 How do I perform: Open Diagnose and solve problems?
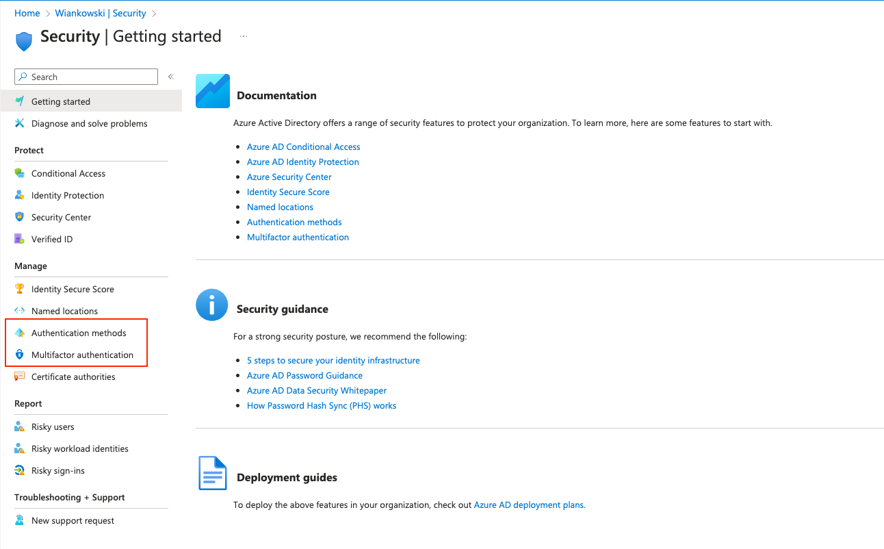coord(91,123)
